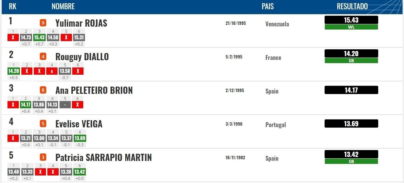This screenshot has width=404, height=183.
Task: Click orange bib number 8 badge
Action: [x=43, y=90]
